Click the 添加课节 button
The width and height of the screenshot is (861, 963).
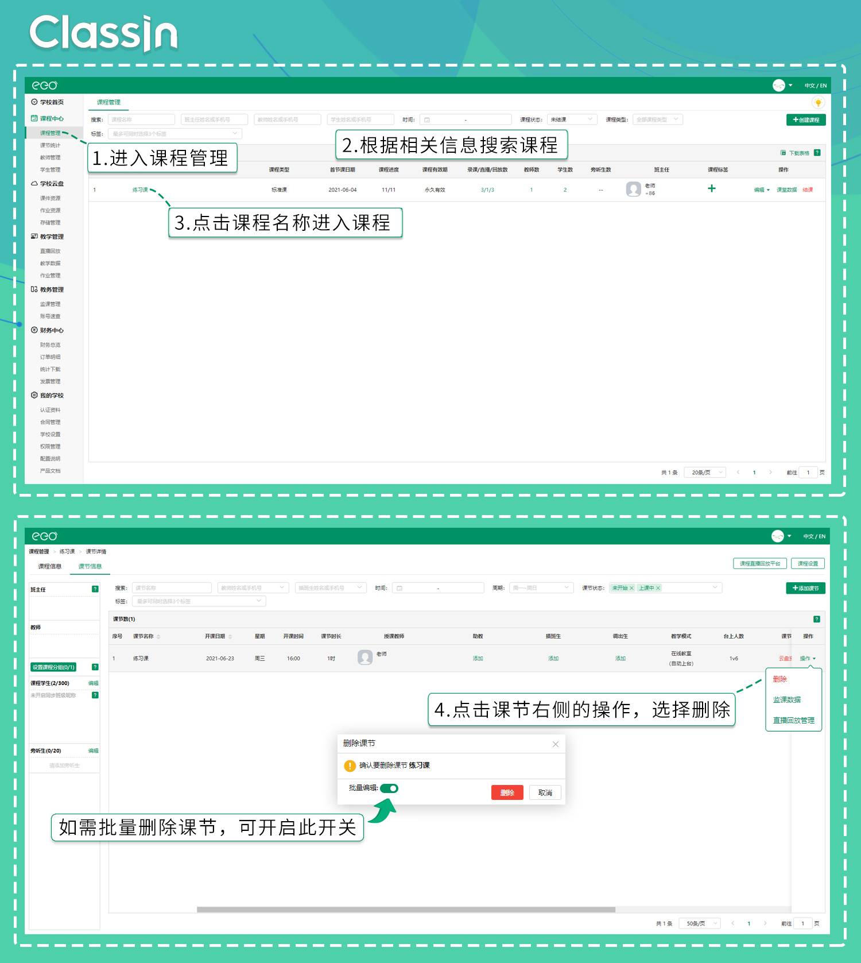tap(805, 588)
